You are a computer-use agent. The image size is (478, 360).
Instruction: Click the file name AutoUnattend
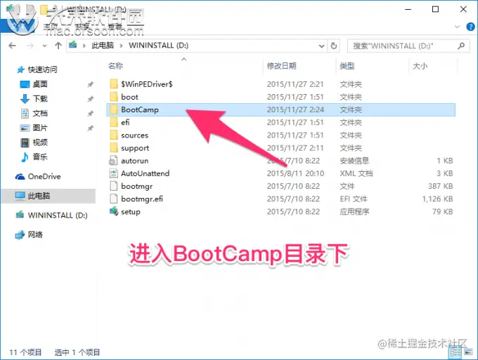point(145,173)
